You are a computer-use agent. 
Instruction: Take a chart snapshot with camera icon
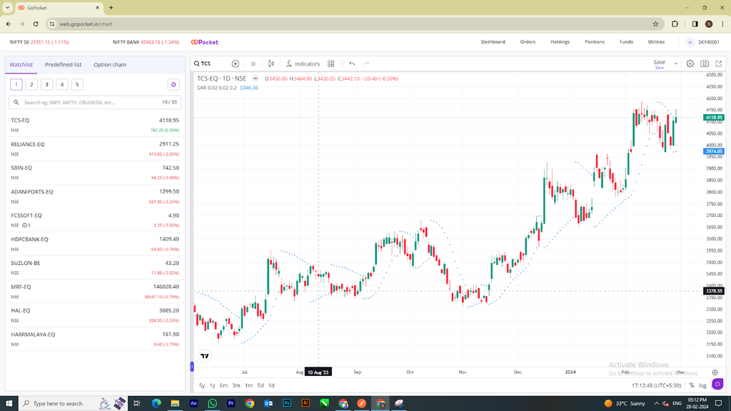[x=705, y=64]
